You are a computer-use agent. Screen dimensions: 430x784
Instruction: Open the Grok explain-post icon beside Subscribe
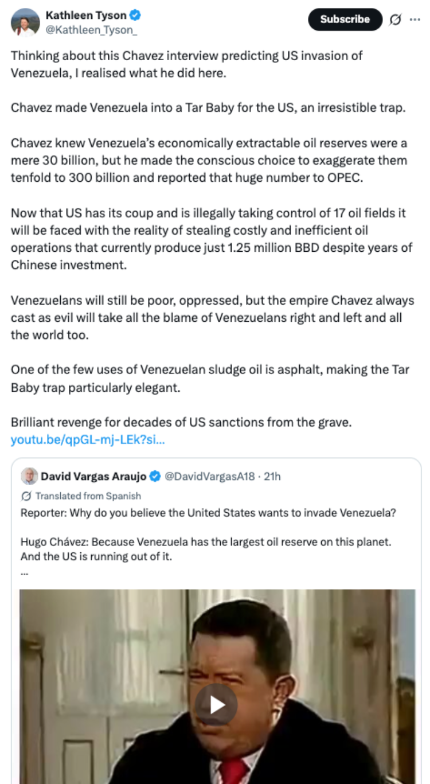pyautogui.click(x=396, y=19)
